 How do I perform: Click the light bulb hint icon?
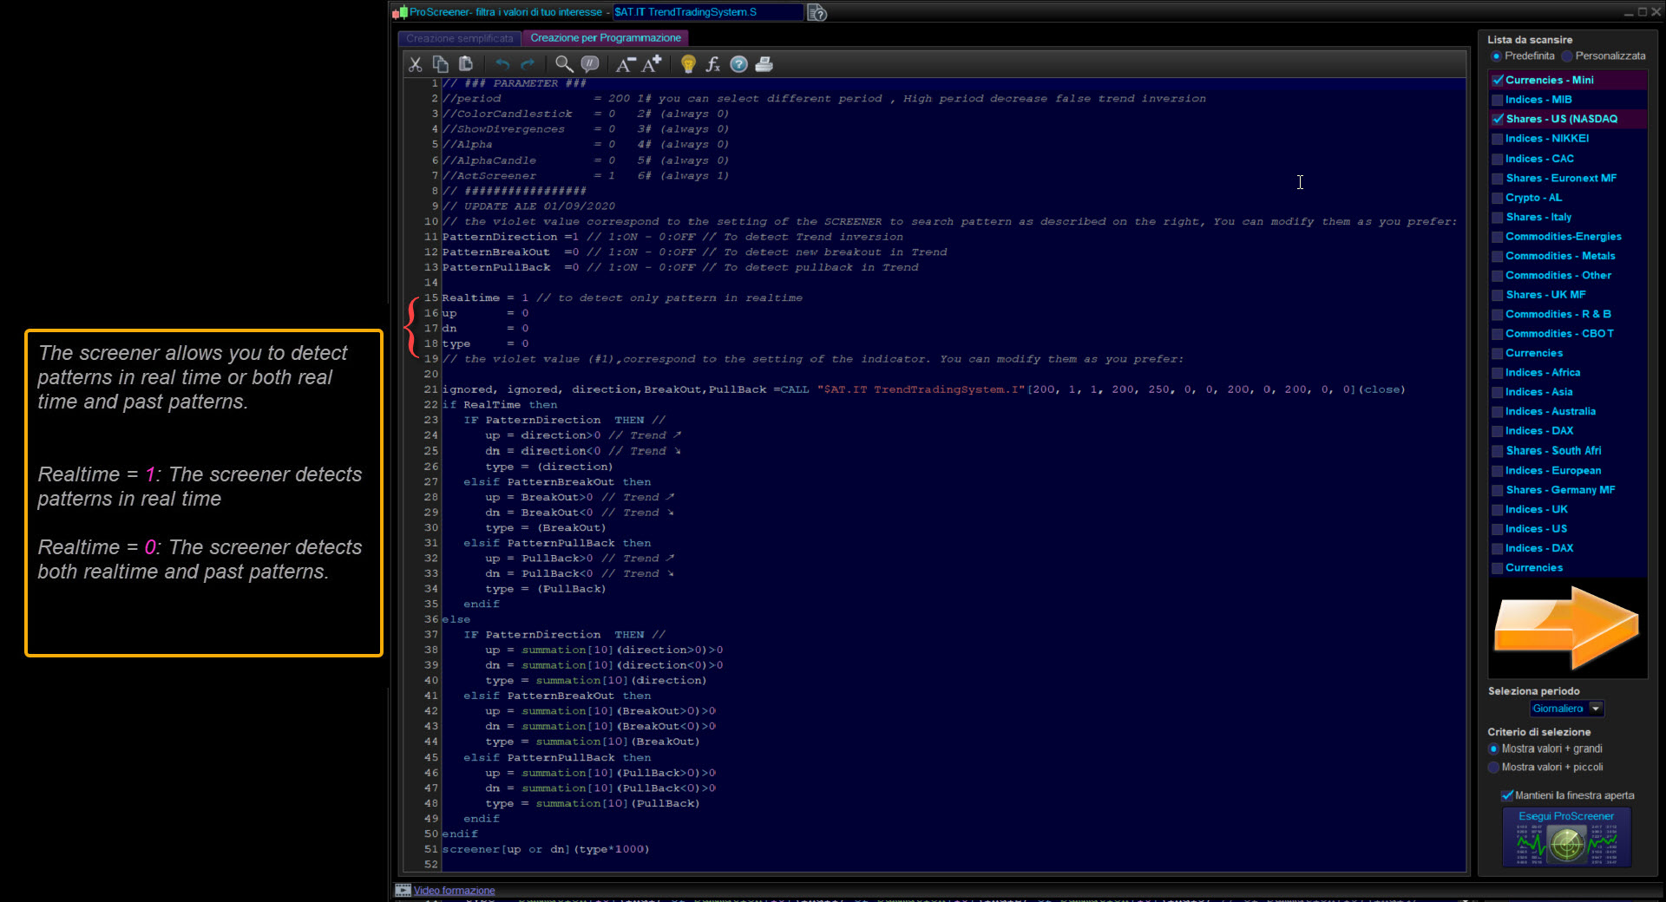click(688, 64)
